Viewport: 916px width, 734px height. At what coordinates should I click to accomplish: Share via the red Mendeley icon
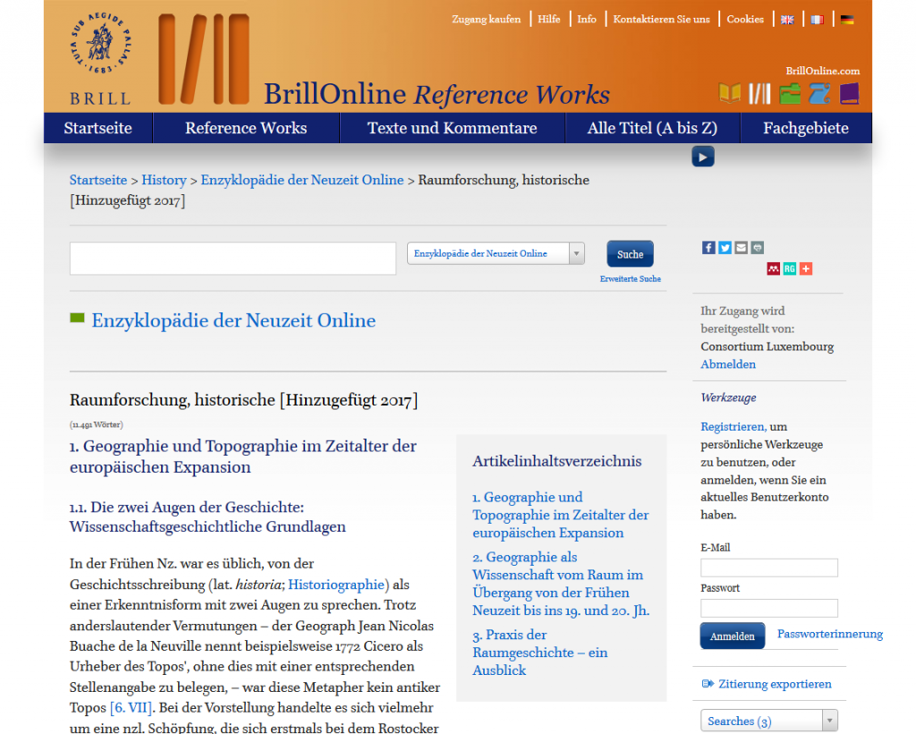coord(774,269)
